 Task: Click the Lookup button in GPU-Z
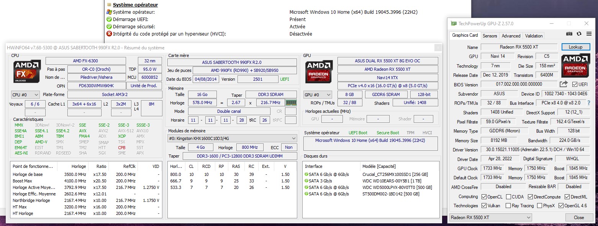(x=576, y=47)
